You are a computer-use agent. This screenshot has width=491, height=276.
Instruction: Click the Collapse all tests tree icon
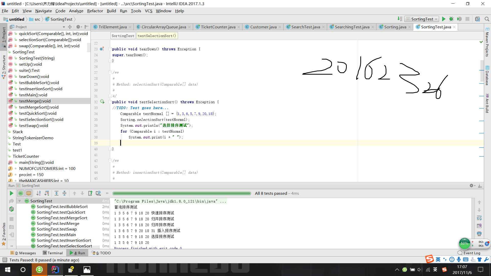click(65, 193)
